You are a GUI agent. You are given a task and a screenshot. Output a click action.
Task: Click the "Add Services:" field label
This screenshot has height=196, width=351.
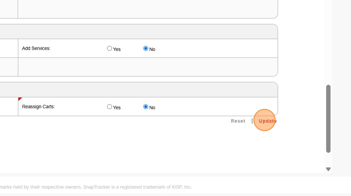point(36,48)
